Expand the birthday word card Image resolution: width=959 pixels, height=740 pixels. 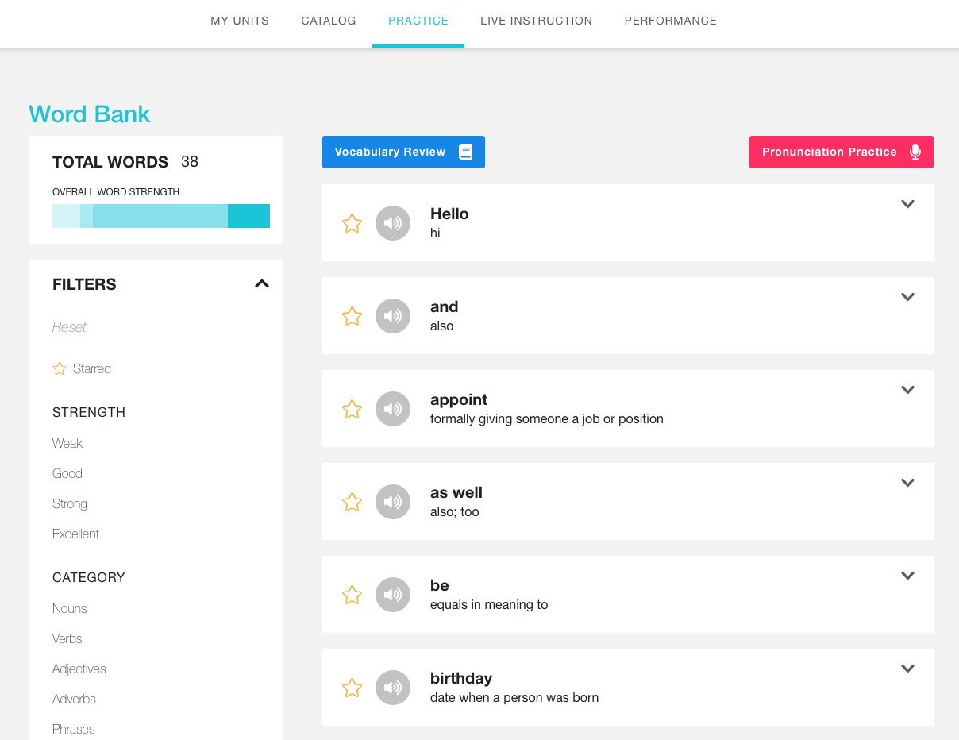pyautogui.click(x=908, y=669)
